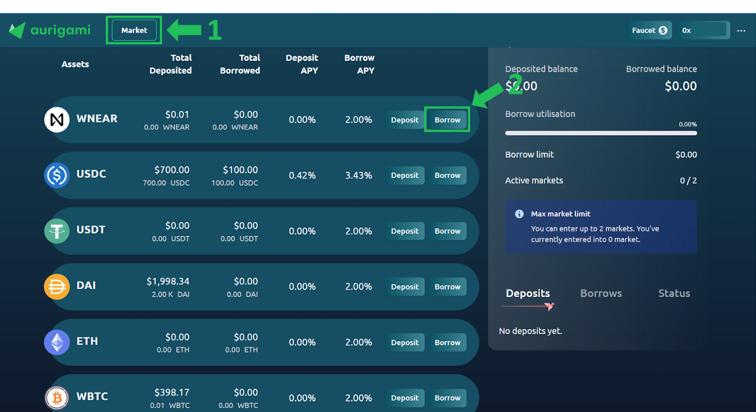This screenshot has height=412, width=756.
Task: Borrow DAI
Action: (447, 287)
